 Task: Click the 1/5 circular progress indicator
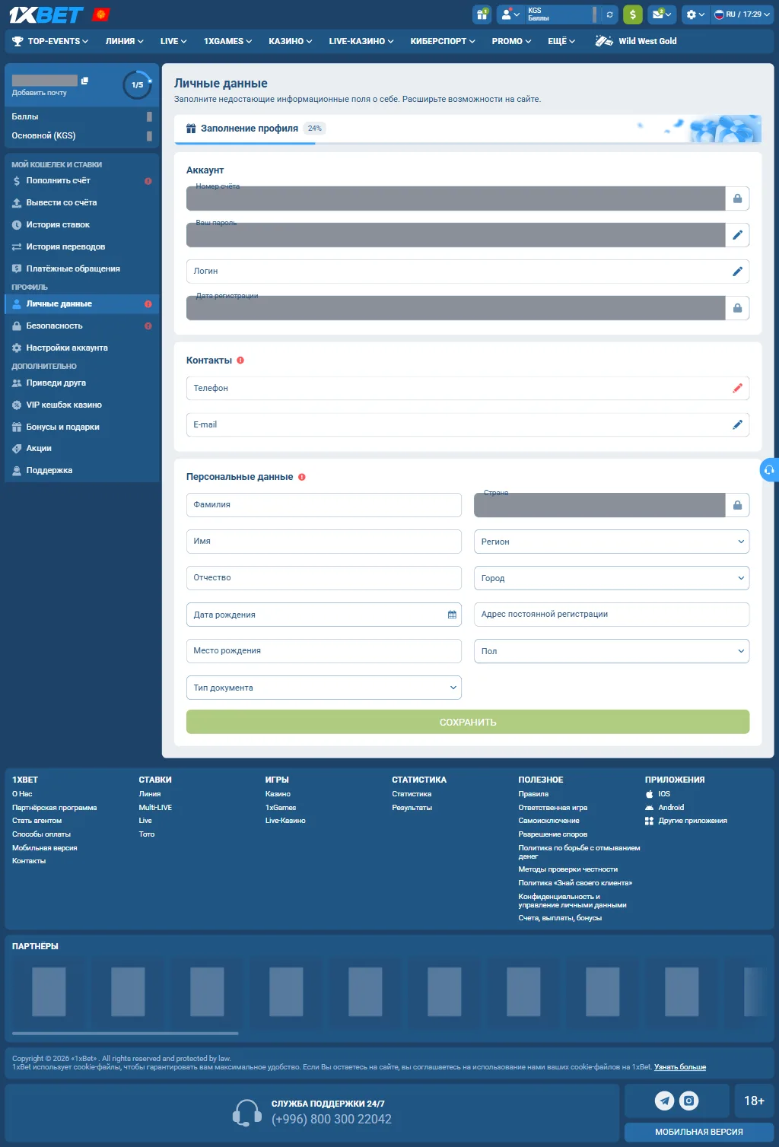click(138, 84)
